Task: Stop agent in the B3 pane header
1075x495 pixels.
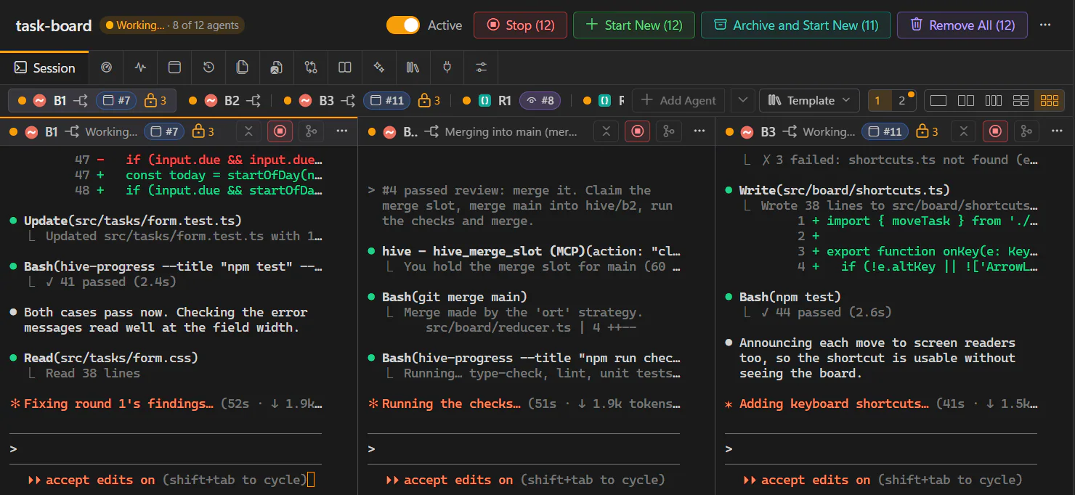Action: click(x=995, y=131)
